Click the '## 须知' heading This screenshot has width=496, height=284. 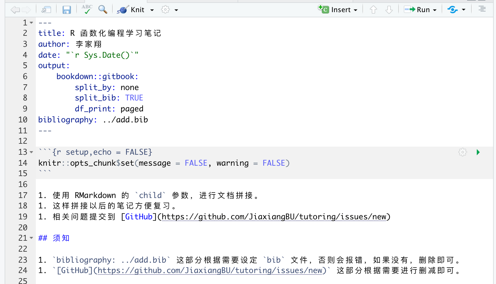click(54, 238)
